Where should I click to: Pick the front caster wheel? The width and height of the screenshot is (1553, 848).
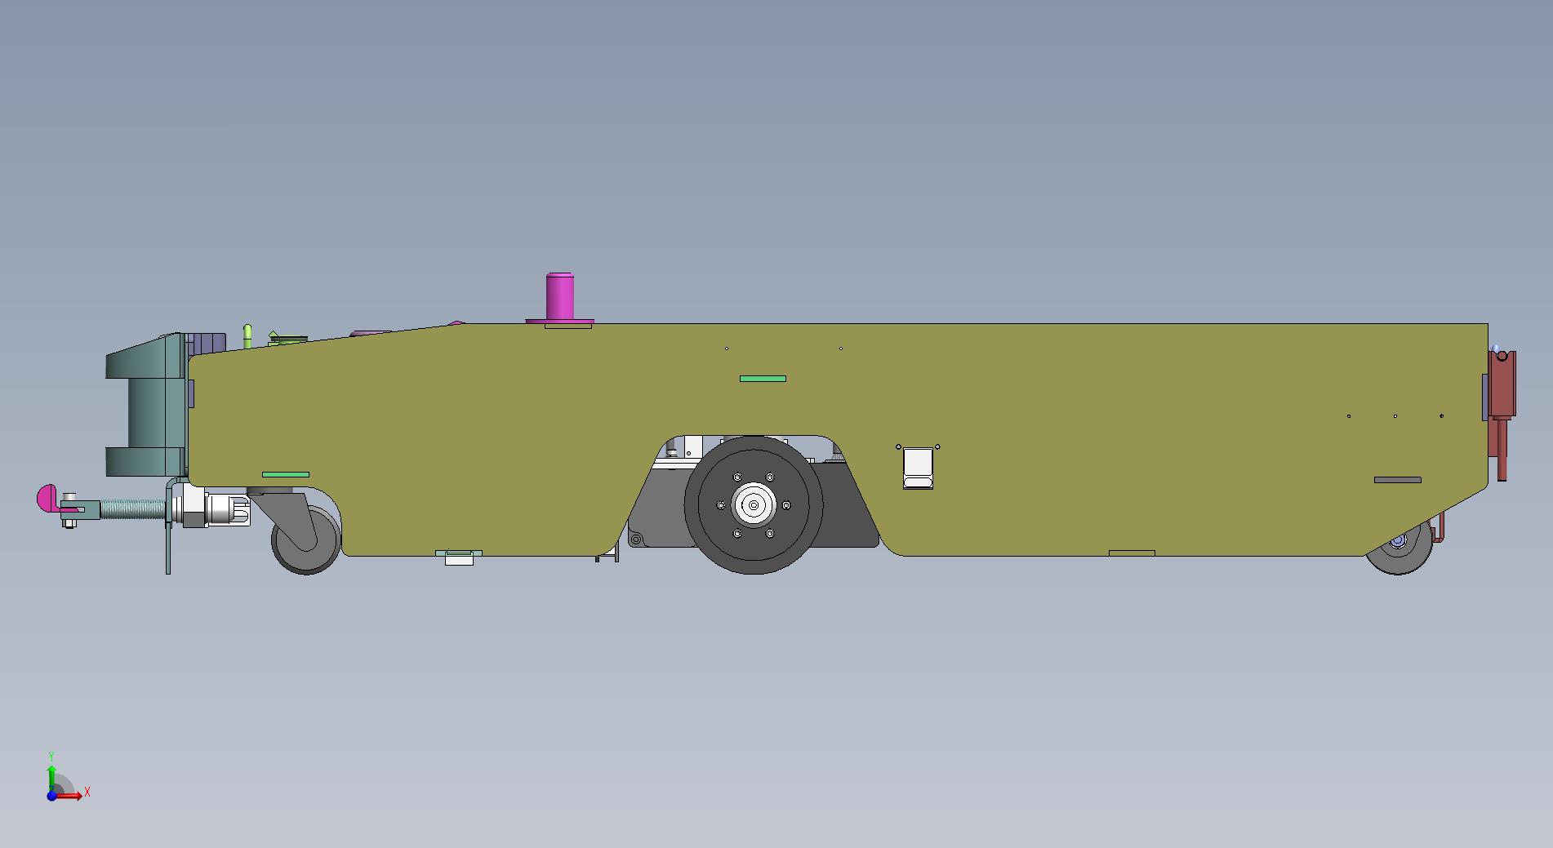coord(305,540)
